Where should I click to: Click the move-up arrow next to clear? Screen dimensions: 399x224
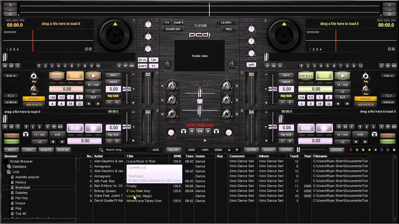tap(229, 150)
